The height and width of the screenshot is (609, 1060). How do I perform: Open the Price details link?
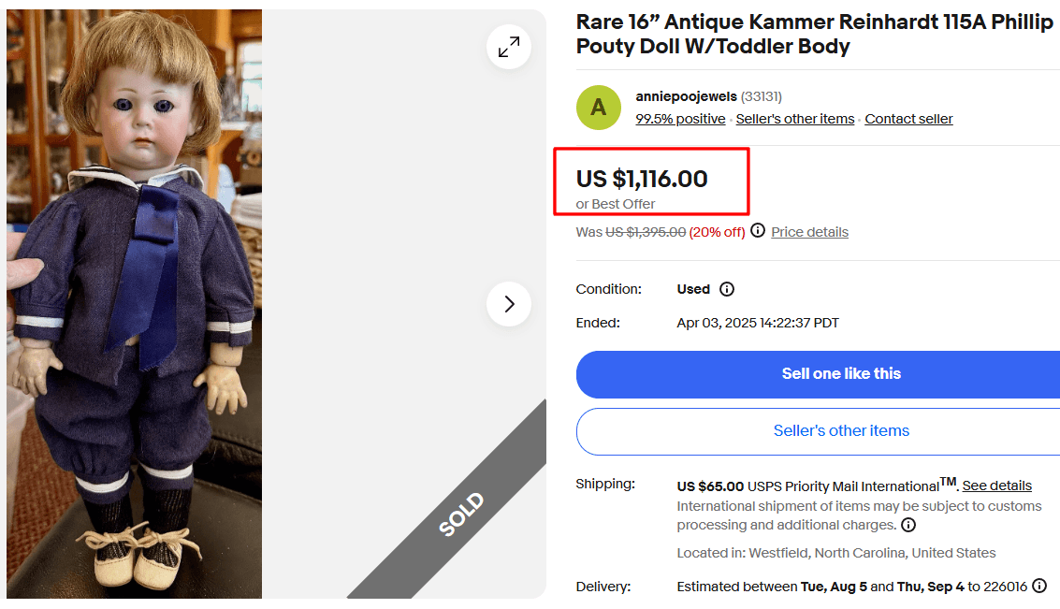click(x=809, y=232)
